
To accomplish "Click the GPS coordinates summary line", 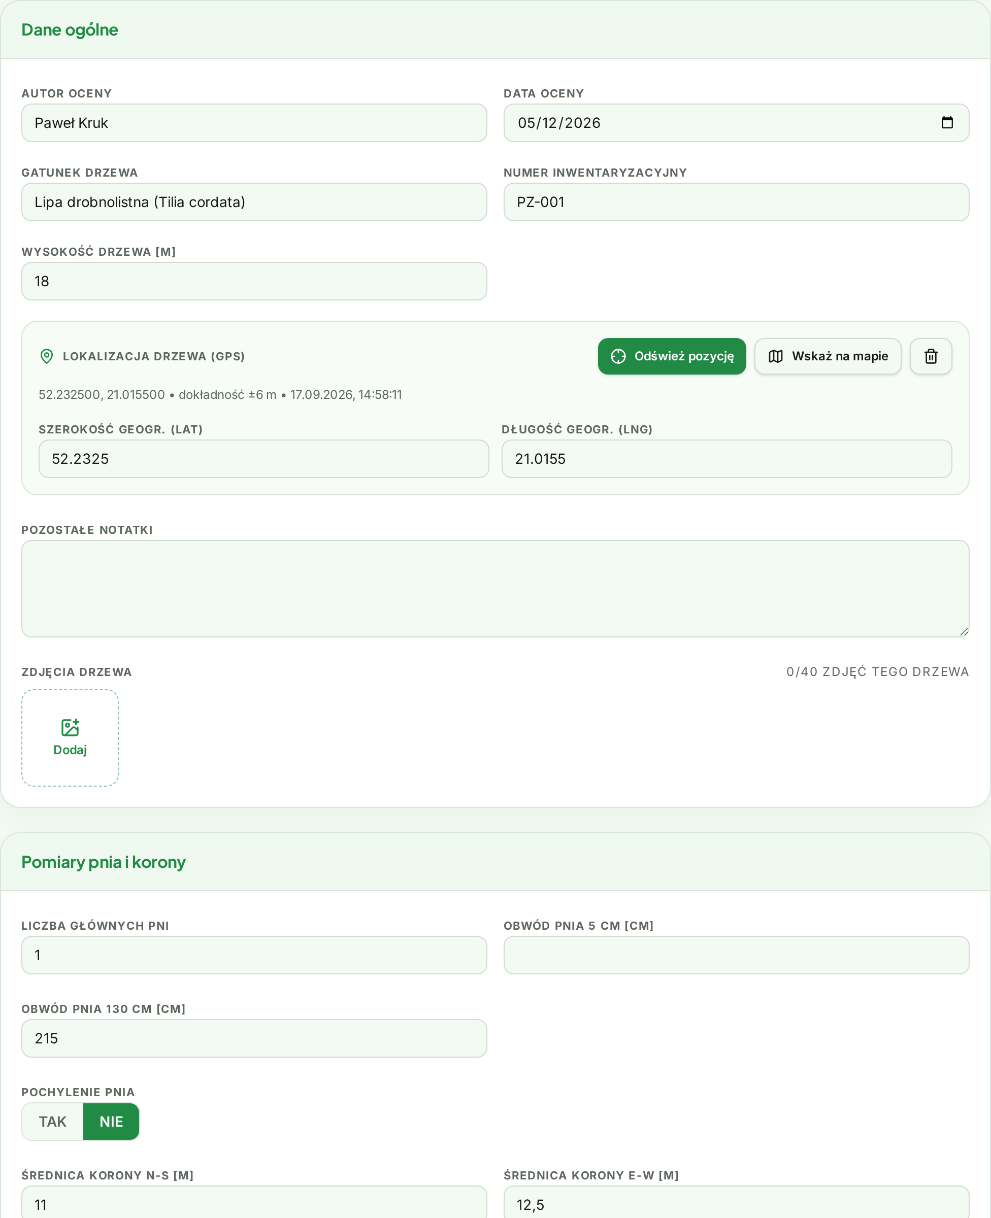I will coord(220,394).
